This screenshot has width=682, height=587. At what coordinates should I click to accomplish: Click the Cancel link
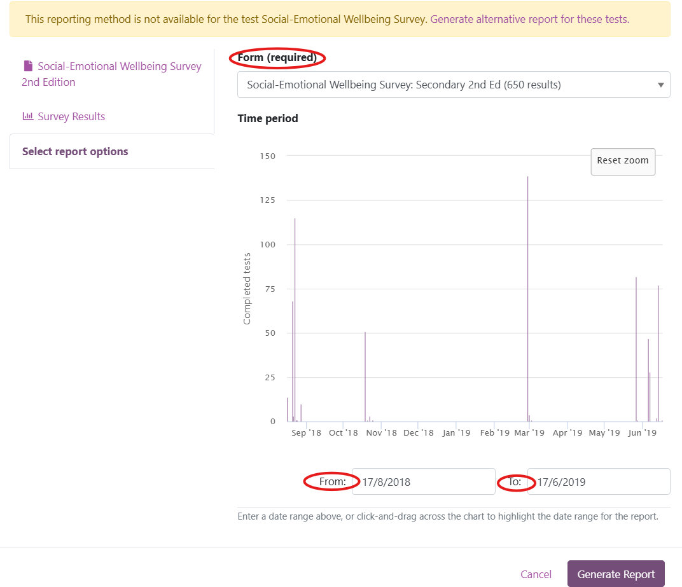pos(536,574)
